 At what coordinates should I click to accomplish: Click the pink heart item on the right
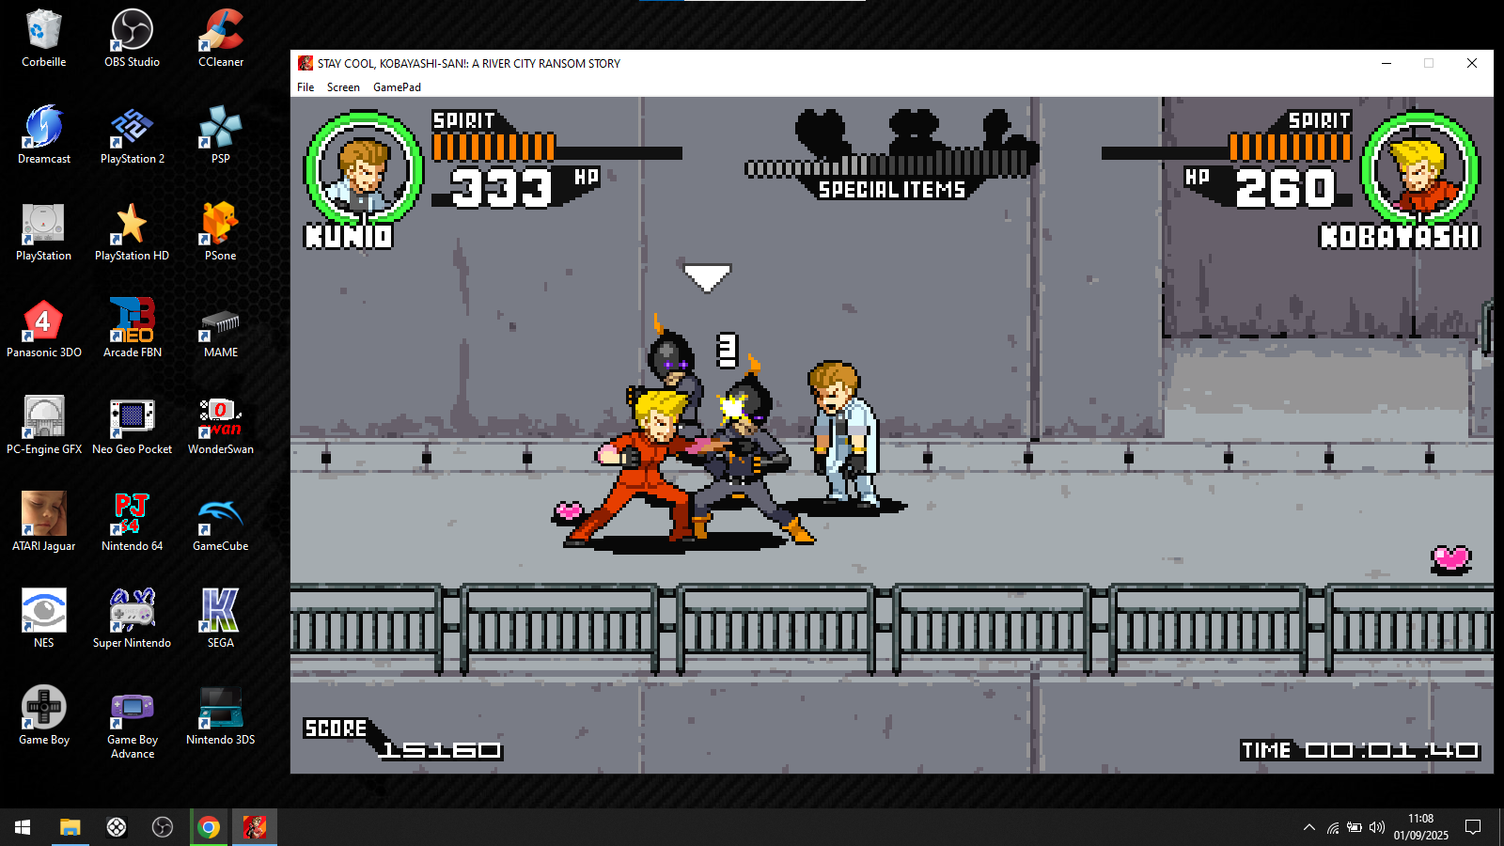tap(1450, 559)
